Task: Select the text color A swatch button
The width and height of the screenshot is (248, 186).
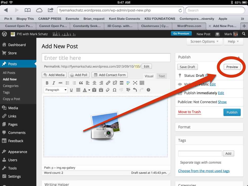Action: click(85, 90)
